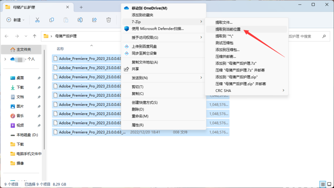This screenshot has height=188, width=334.
Task: Choose 测试压缩包 menu entry
Action: 247,43
